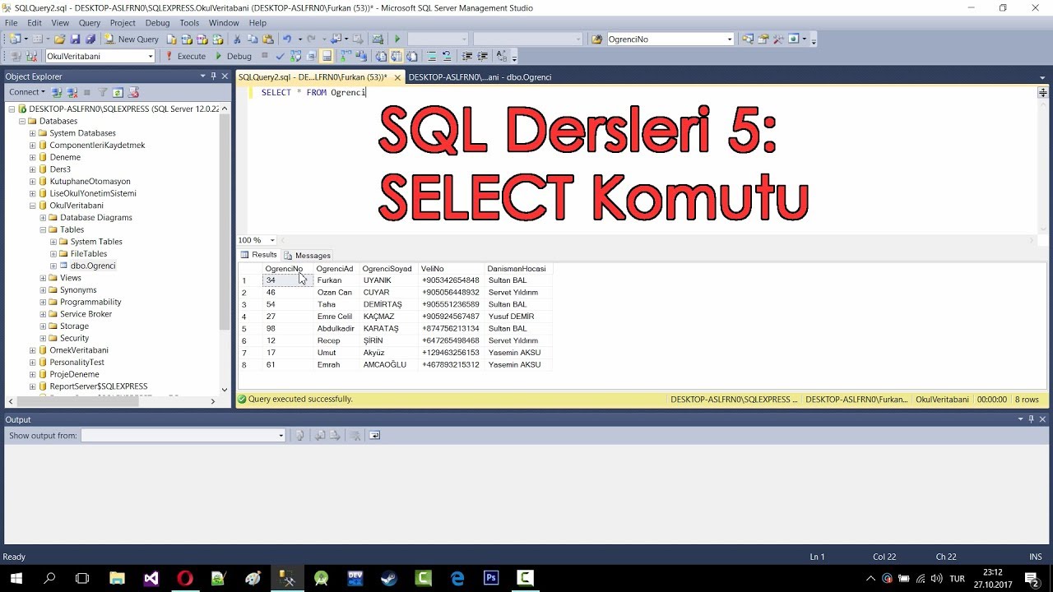
Task: Click the Edge browser taskbar icon
Action: [457, 578]
